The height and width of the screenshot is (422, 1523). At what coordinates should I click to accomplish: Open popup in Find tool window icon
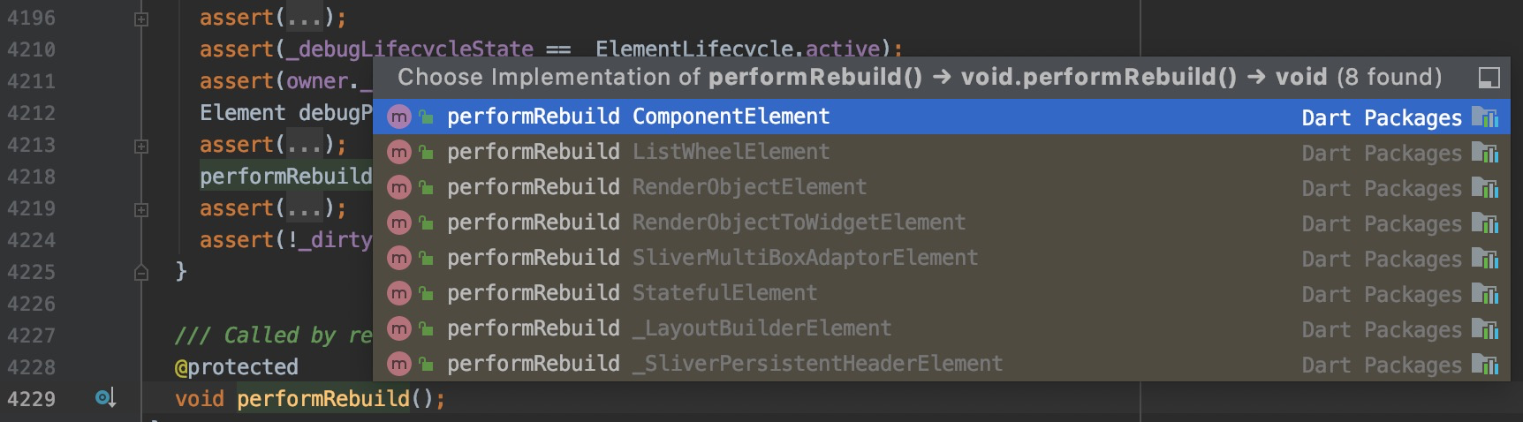coord(1489,79)
